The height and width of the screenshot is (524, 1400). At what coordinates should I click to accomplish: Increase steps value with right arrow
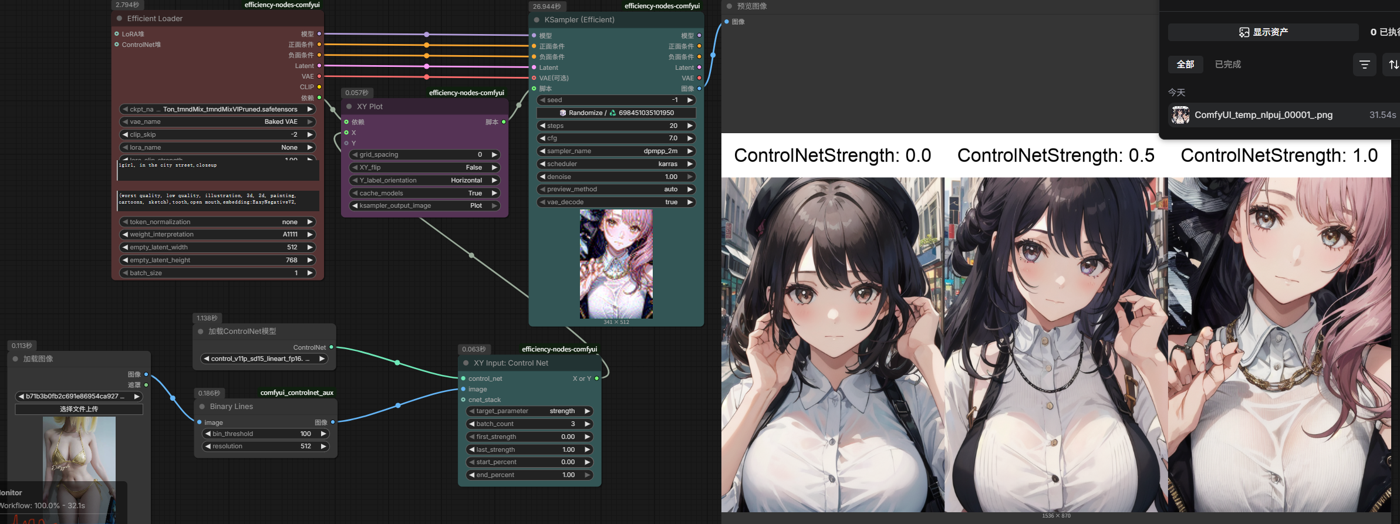tap(690, 126)
